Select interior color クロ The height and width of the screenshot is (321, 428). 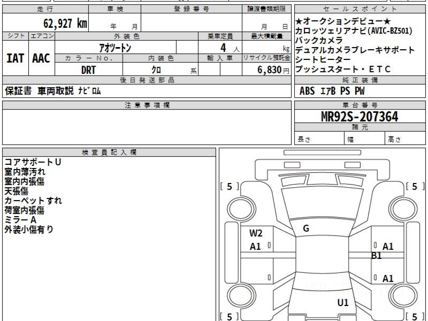pos(156,70)
